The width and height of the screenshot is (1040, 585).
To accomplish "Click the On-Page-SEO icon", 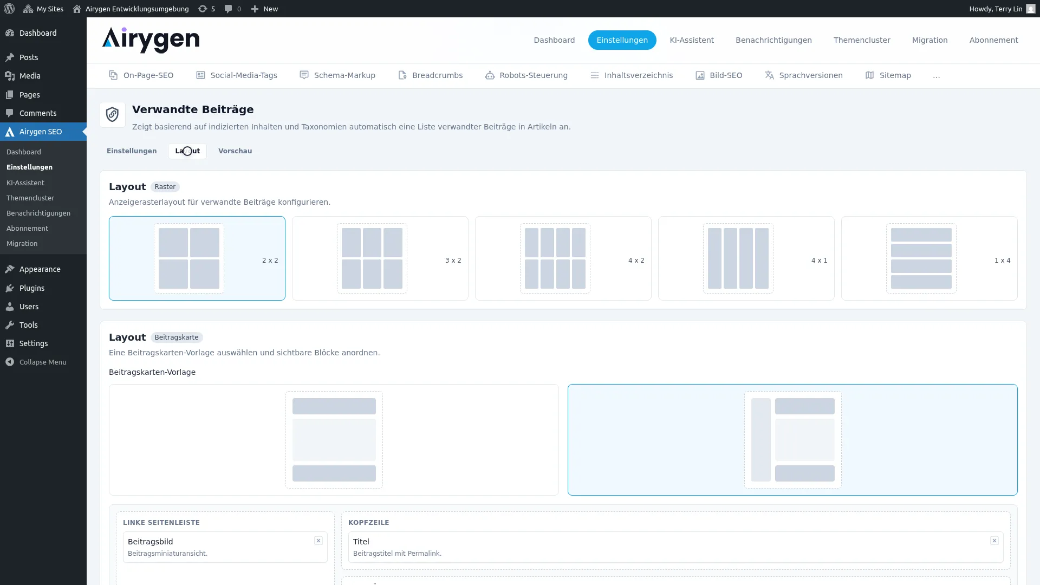I will pyautogui.click(x=113, y=75).
